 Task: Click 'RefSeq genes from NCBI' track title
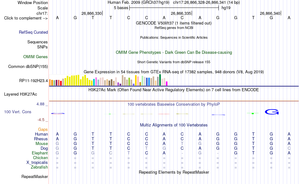coord(174,28)
